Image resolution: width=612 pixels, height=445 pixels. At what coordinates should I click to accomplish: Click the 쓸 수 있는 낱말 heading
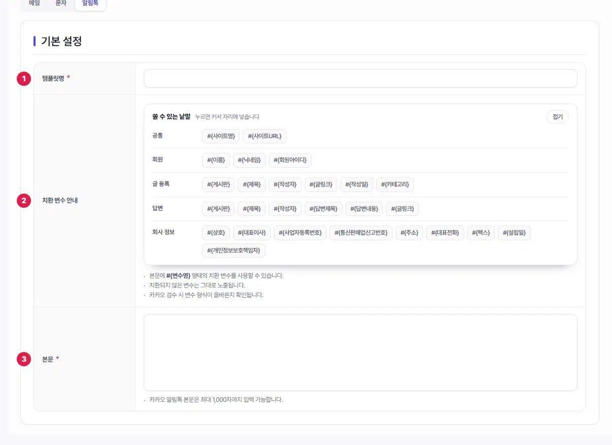click(x=171, y=117)
